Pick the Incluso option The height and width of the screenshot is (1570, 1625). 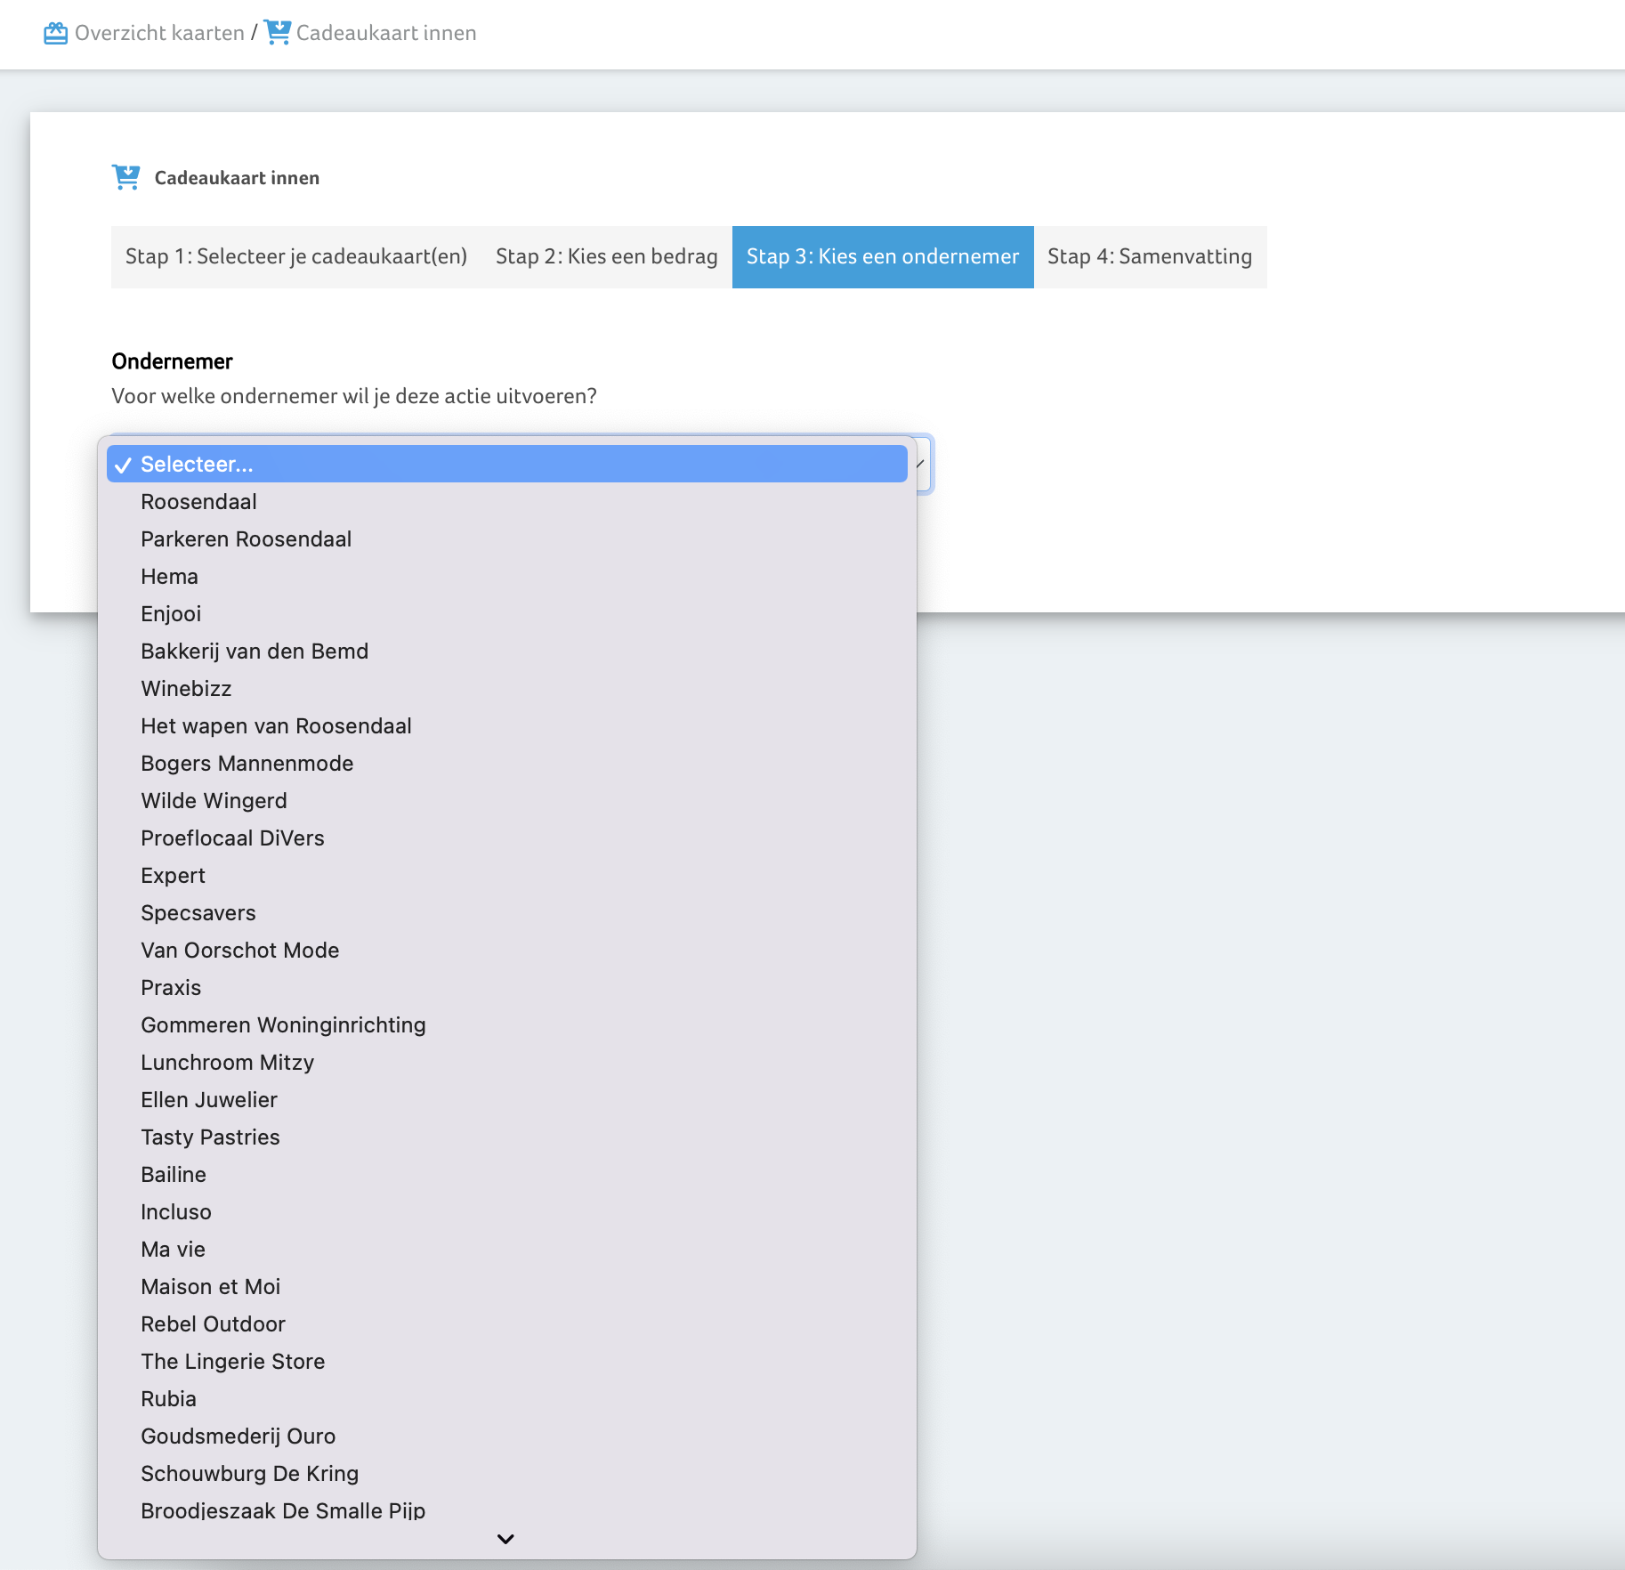(507, 1211)
